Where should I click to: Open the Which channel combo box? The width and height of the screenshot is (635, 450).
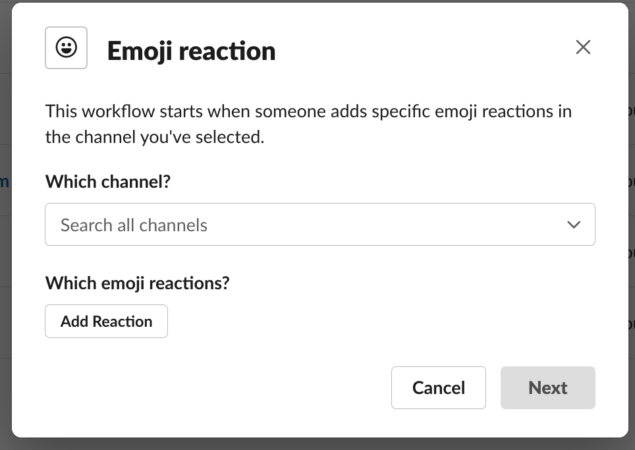coord(319,225)
